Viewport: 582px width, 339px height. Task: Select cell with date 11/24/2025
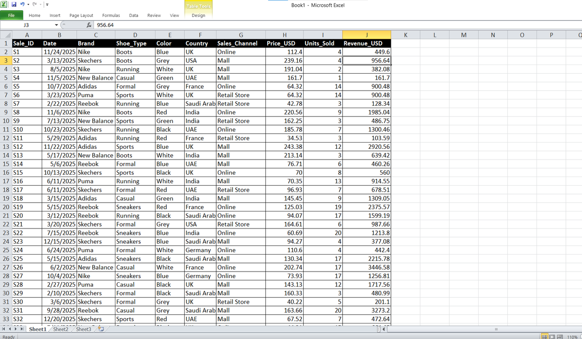coord(59,52)
